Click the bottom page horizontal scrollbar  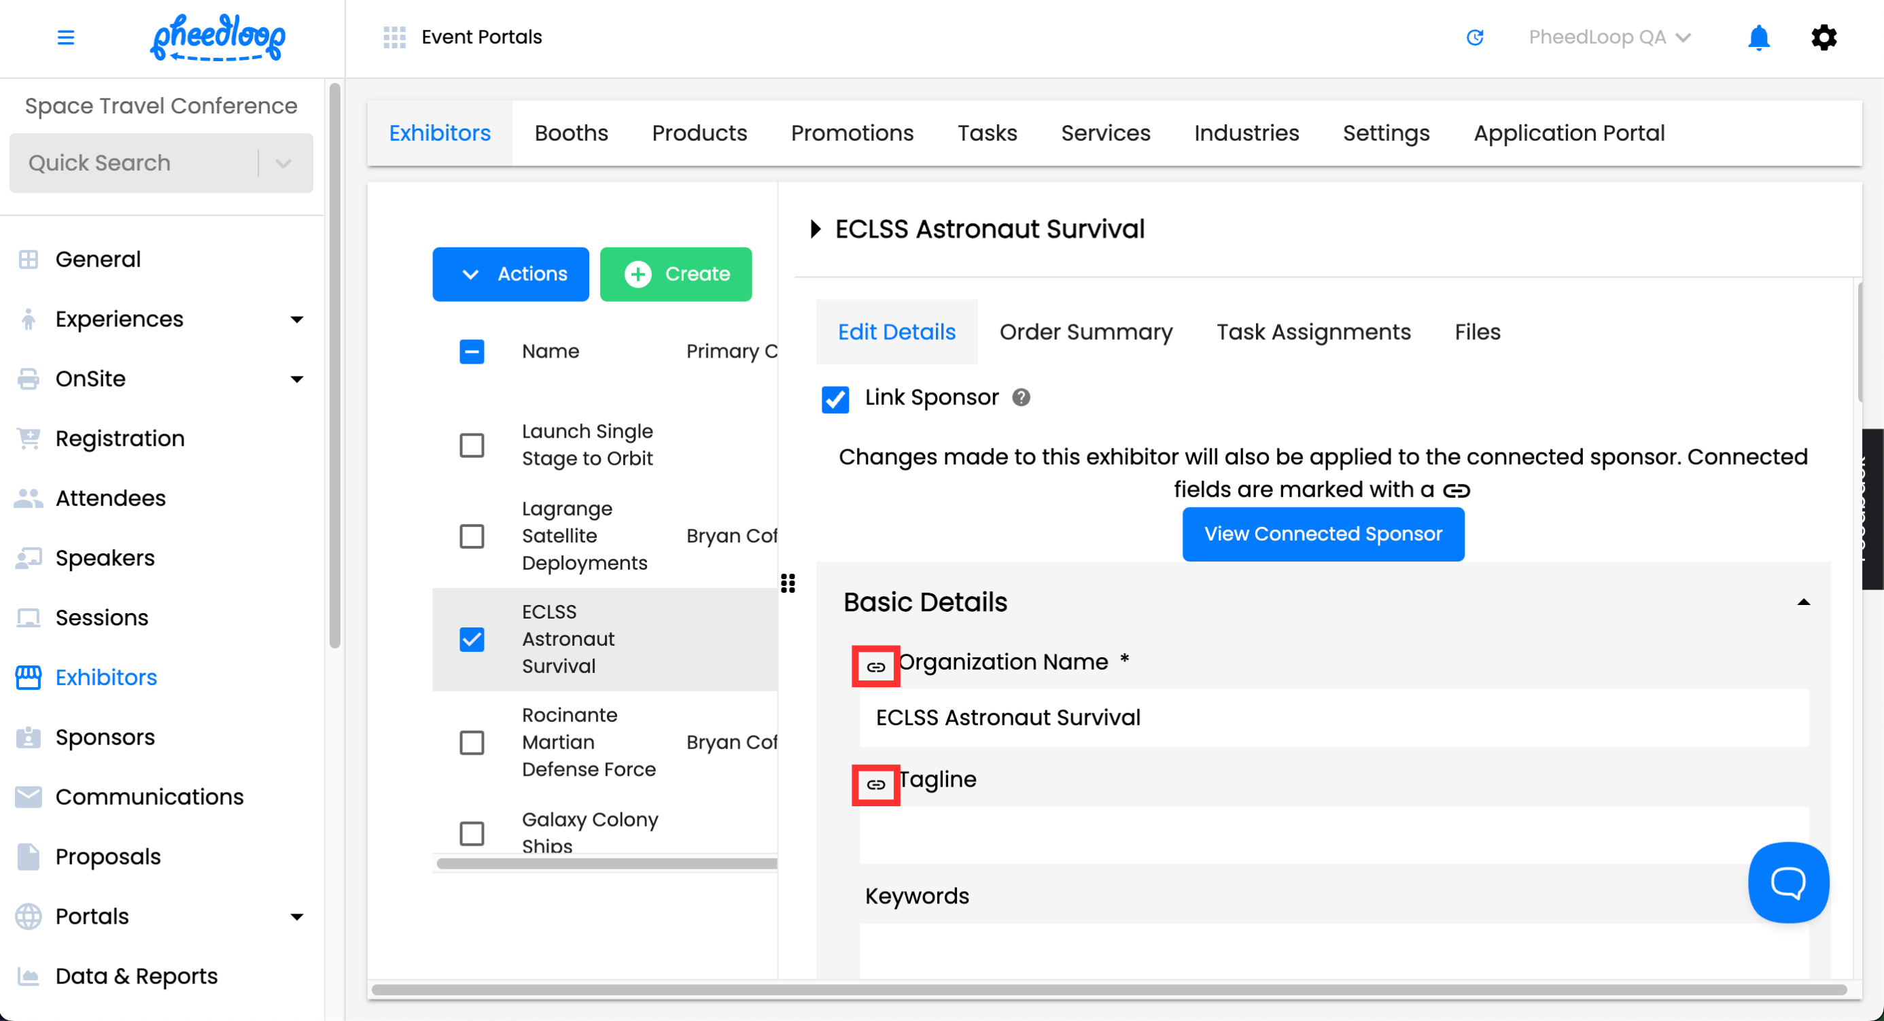click(1108, 990)
